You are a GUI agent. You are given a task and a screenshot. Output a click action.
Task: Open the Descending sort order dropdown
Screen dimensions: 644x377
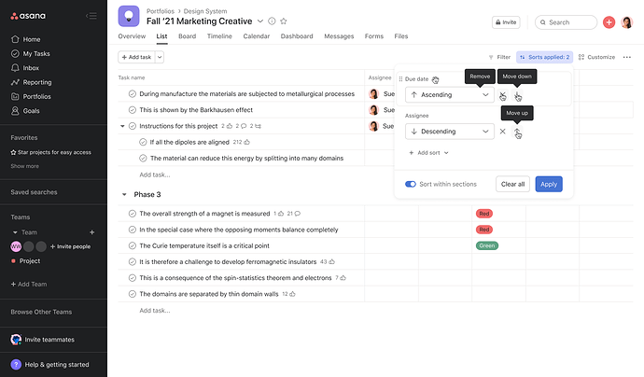point(449,132)
